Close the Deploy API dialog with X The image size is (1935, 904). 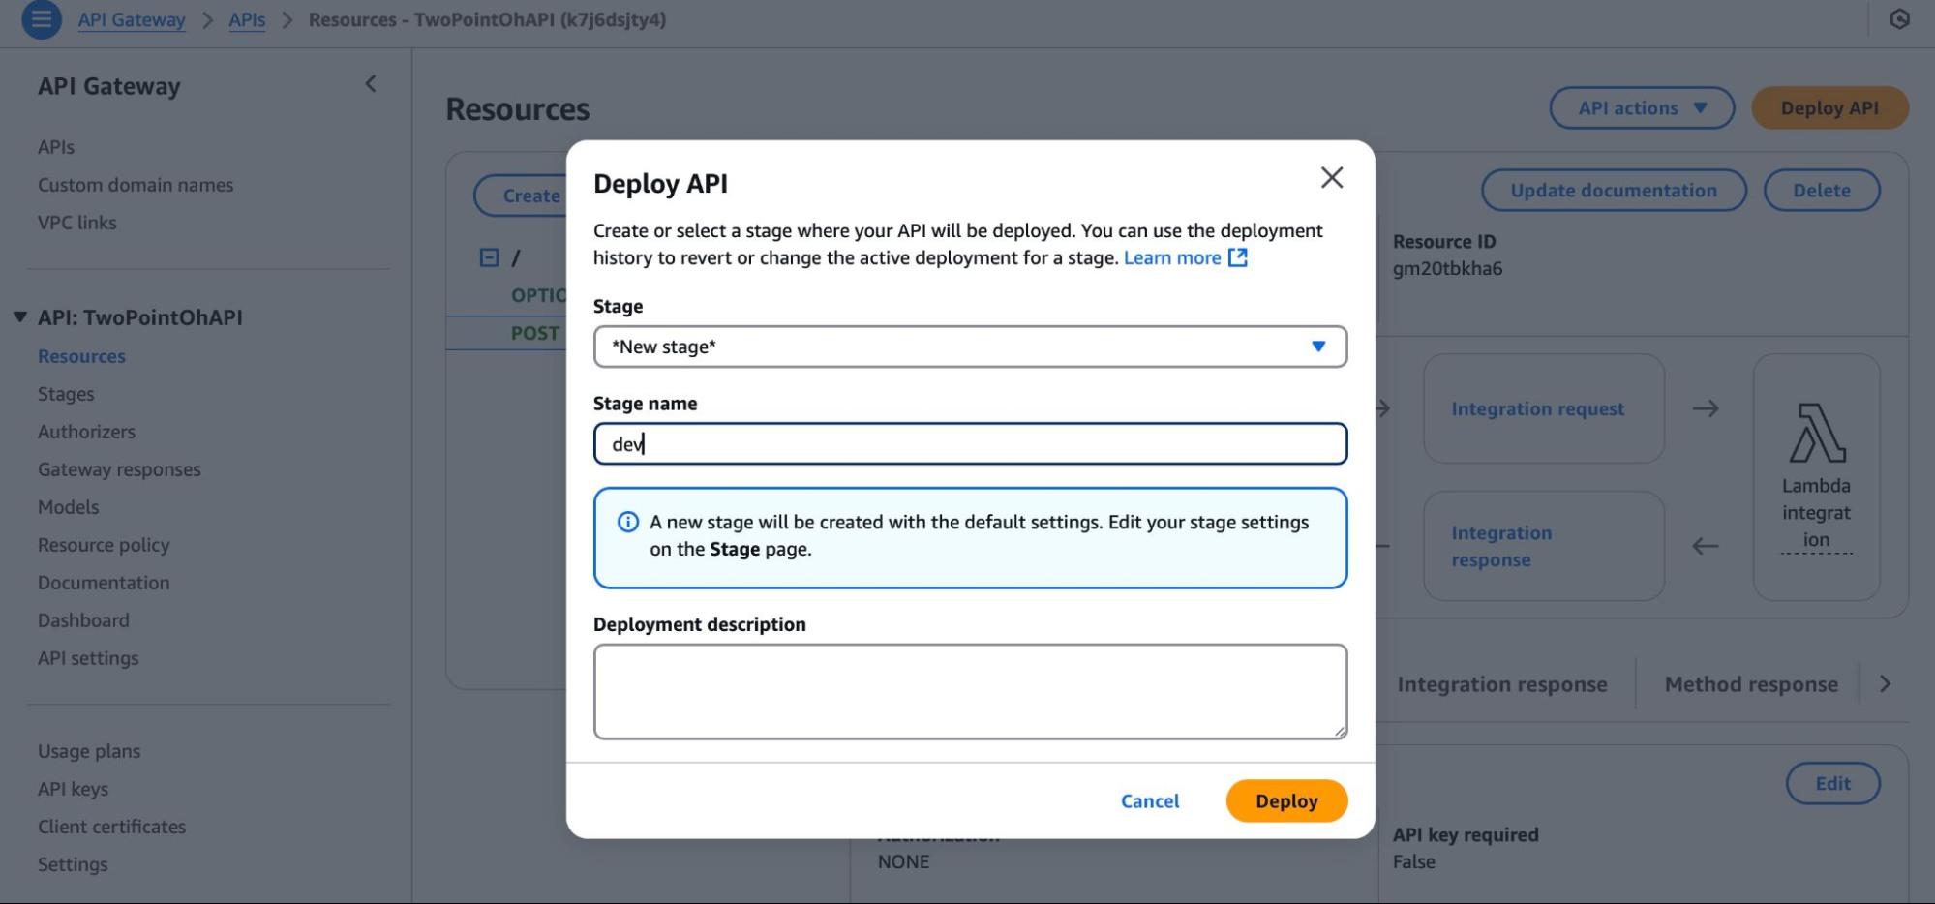[1332, 177]
